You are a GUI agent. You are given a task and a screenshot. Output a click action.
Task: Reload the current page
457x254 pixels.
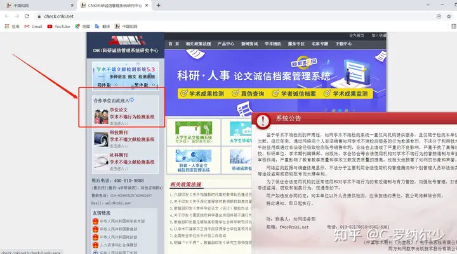[27, 16]
